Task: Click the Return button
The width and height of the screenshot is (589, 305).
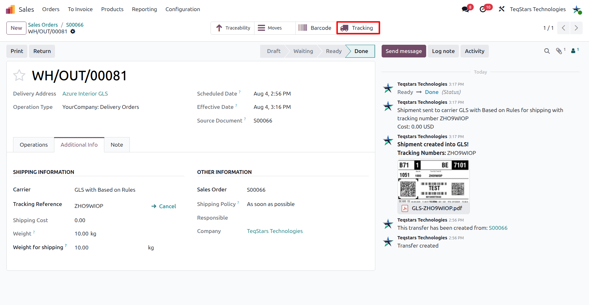Action: [42, 51]
